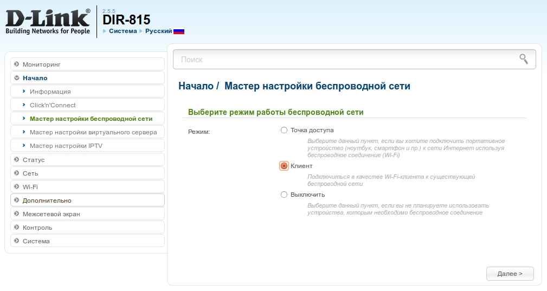Open the Click'n'Connect submenu item
547x291 pixels.
tap(53, 105)
